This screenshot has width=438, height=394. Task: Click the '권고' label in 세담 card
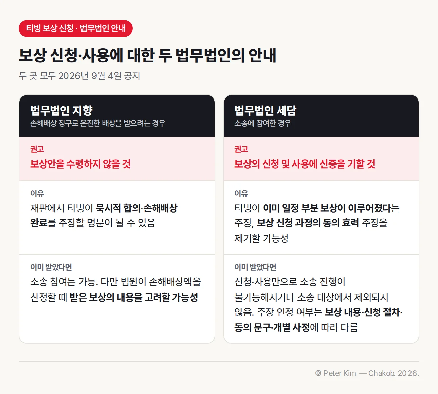coord(241,149)
